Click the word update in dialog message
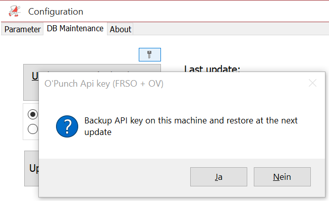Image resolution: width=329 pixels, height=201 pixels. tap(98, 132)
